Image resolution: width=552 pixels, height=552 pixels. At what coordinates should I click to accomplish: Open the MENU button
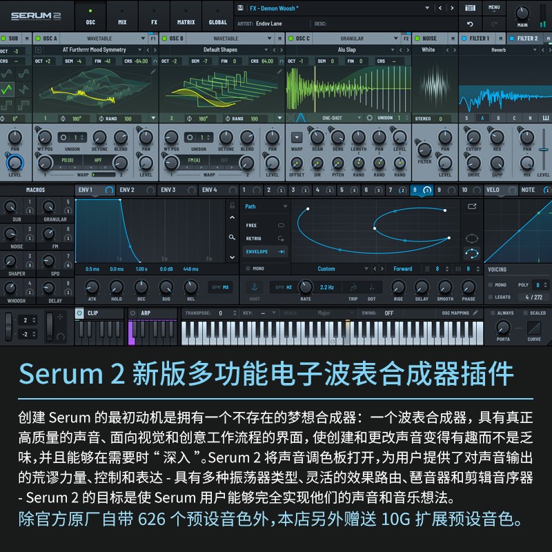(x=494, y=8)
